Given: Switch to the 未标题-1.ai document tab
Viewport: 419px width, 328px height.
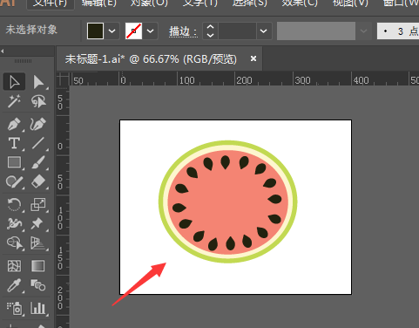Looking at the screenshot, I should (x=151, y=59).
